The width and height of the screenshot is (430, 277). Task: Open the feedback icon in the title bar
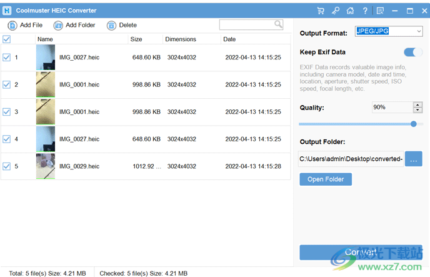(x=380, y=11)
